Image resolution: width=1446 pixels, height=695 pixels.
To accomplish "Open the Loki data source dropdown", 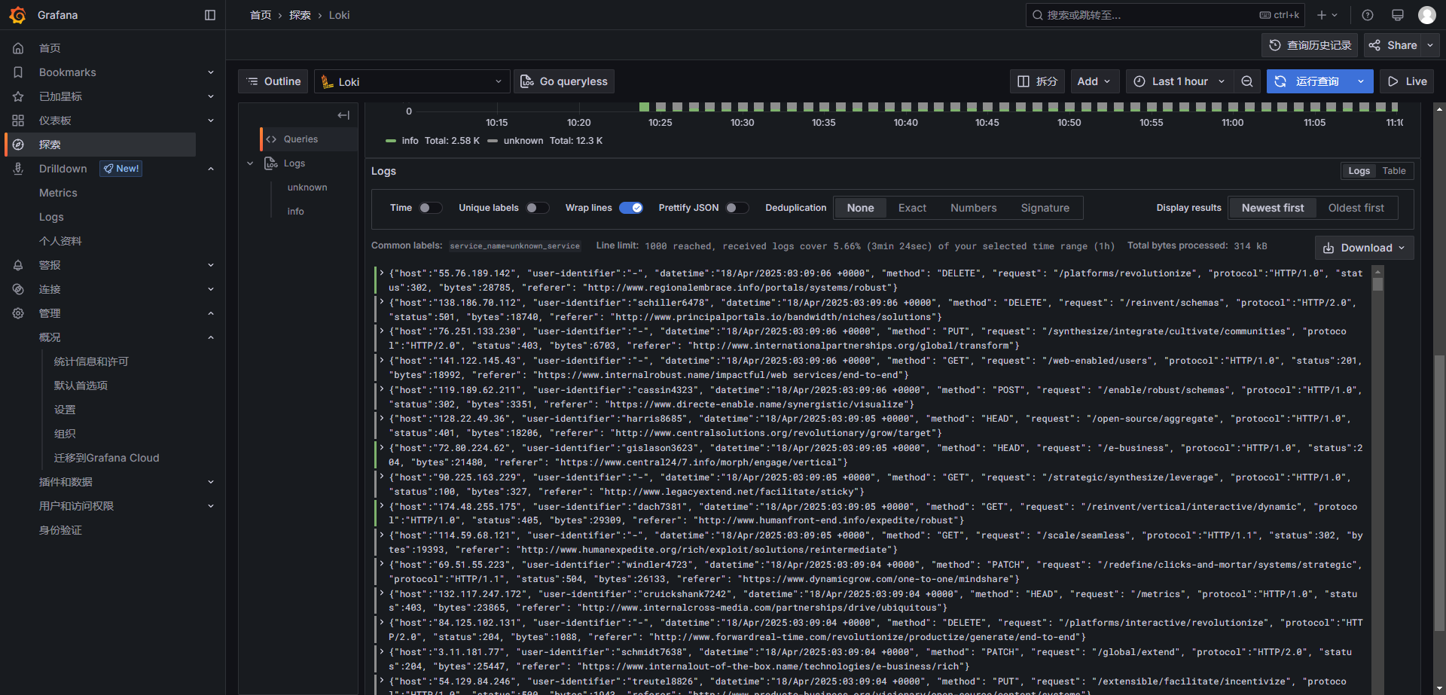I will [412, 81].
